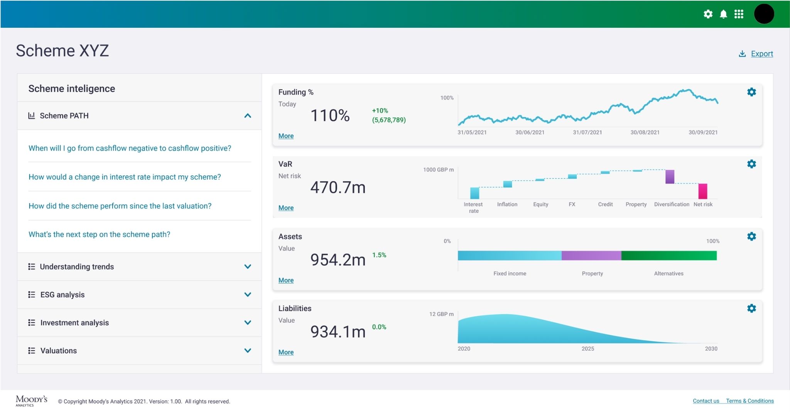Screen dimensions: 790x412
Task: Click Fixed income blue bar segment
Action: pos(510,255)
